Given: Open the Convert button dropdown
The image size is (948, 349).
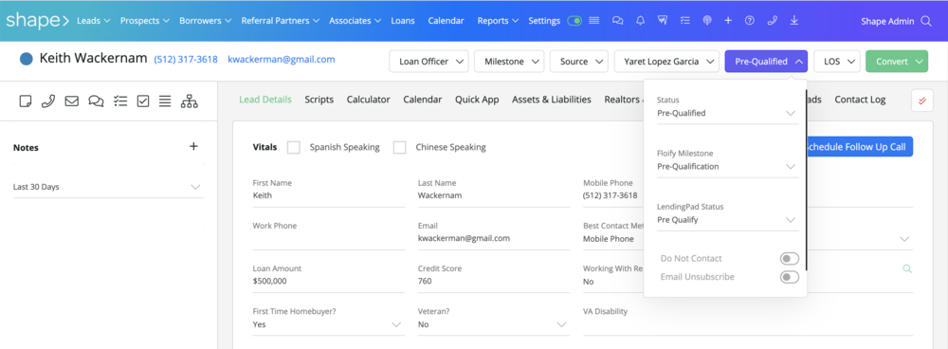Looking at the screenshot, I should pos(897,61).
